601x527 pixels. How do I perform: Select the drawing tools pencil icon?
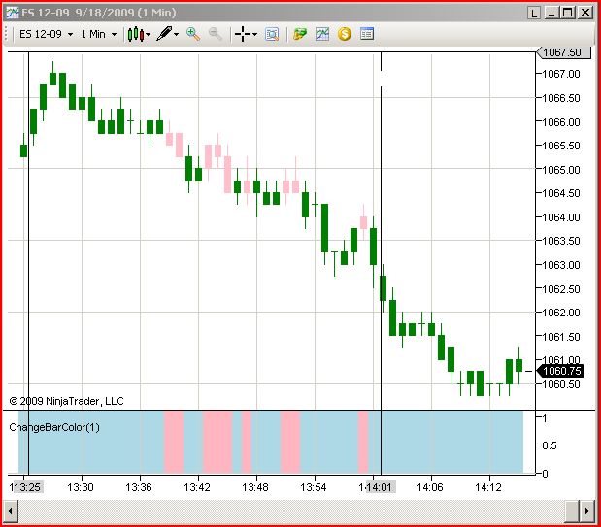click(164, 34)
